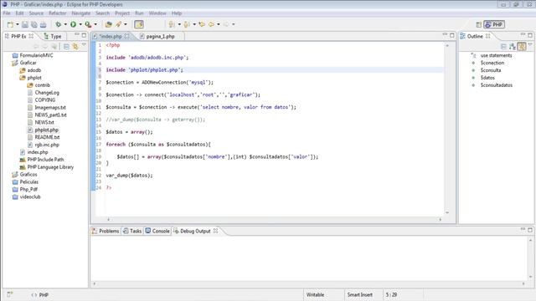This screenshot has width=536, height=301.
Task: Click the New file toolbar icon
Action: [10, 24]
